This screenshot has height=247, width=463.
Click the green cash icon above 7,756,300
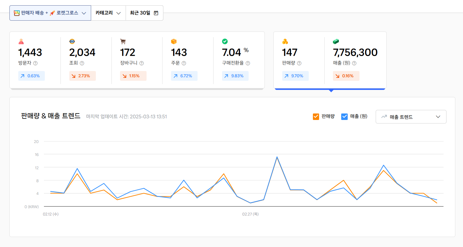pos(336,41)
